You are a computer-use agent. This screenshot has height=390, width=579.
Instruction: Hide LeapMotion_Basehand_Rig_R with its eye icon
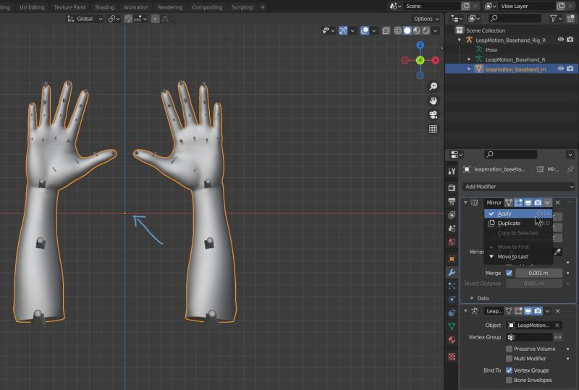coord(560,40)
